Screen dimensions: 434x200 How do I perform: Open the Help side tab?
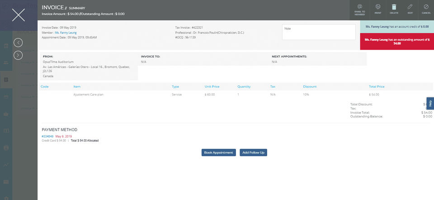(430, 104)
